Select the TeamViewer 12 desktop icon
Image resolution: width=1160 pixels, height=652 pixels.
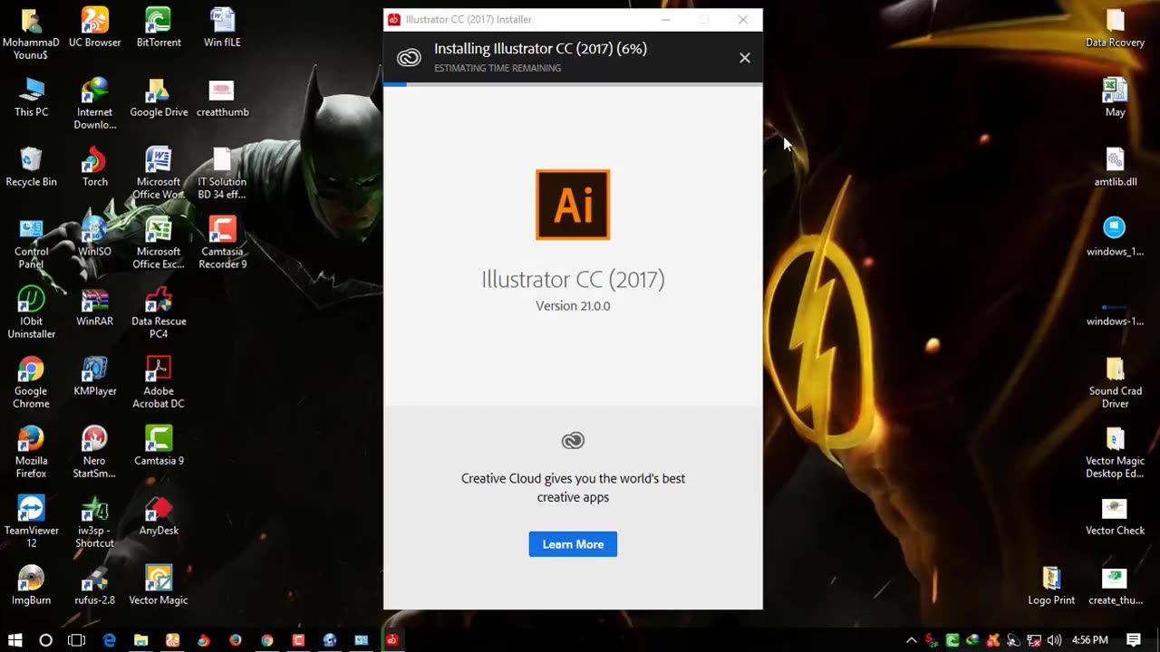click(x=31, y=522)
